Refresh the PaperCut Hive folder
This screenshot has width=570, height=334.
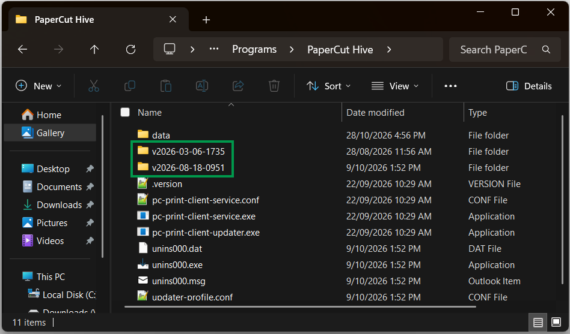click(130, 49)
